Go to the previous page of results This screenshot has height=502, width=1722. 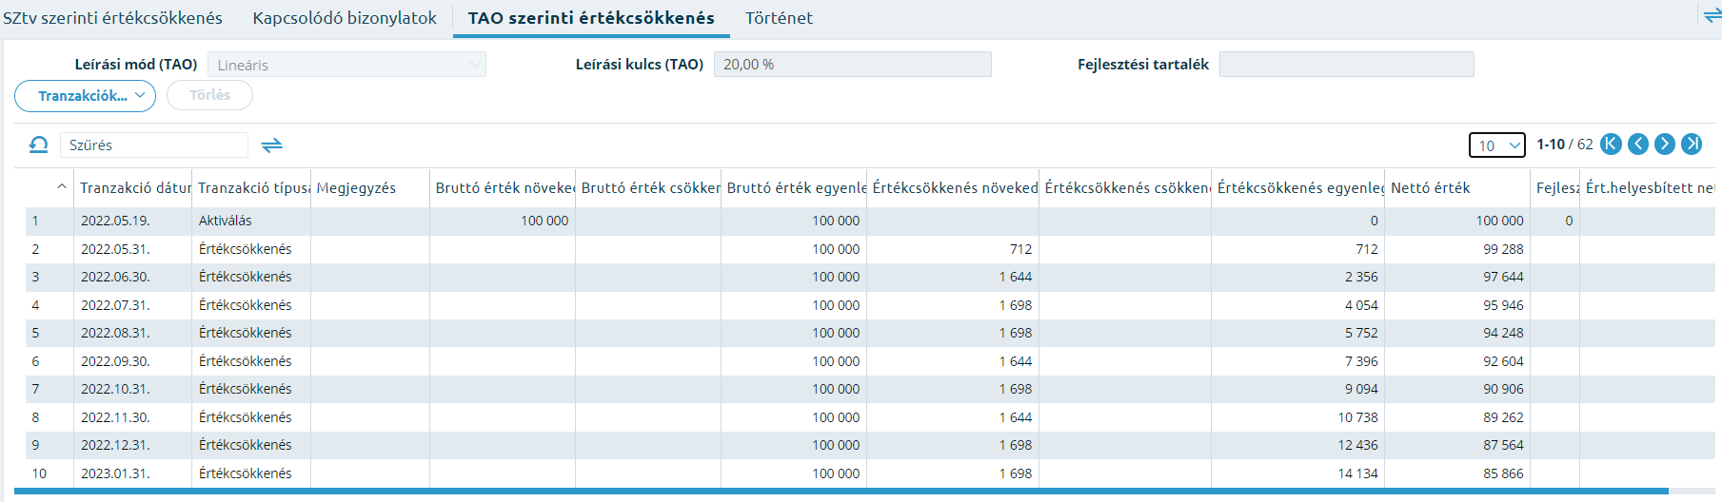1637,144
